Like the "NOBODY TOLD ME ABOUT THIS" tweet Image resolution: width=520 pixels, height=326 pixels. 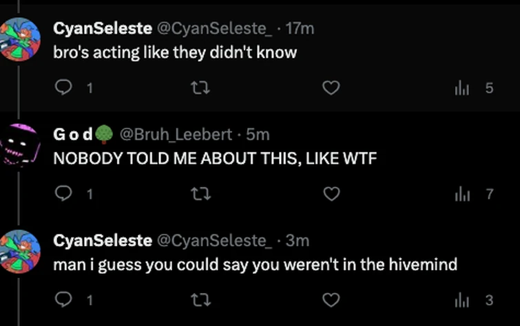(x=332, y=195)
